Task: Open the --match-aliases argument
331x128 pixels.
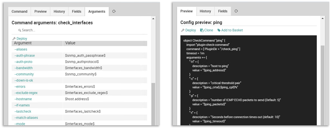Action: click(26, 118)
